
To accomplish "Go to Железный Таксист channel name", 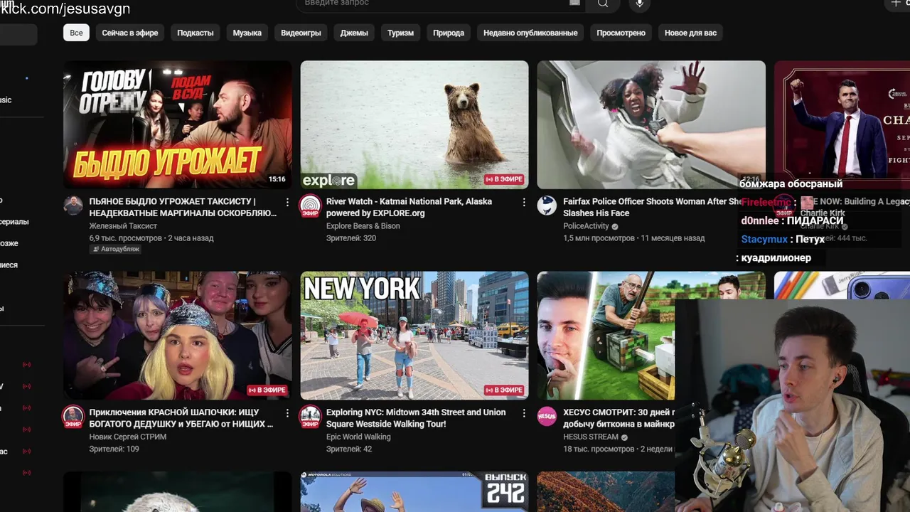I will pos(123,226).
